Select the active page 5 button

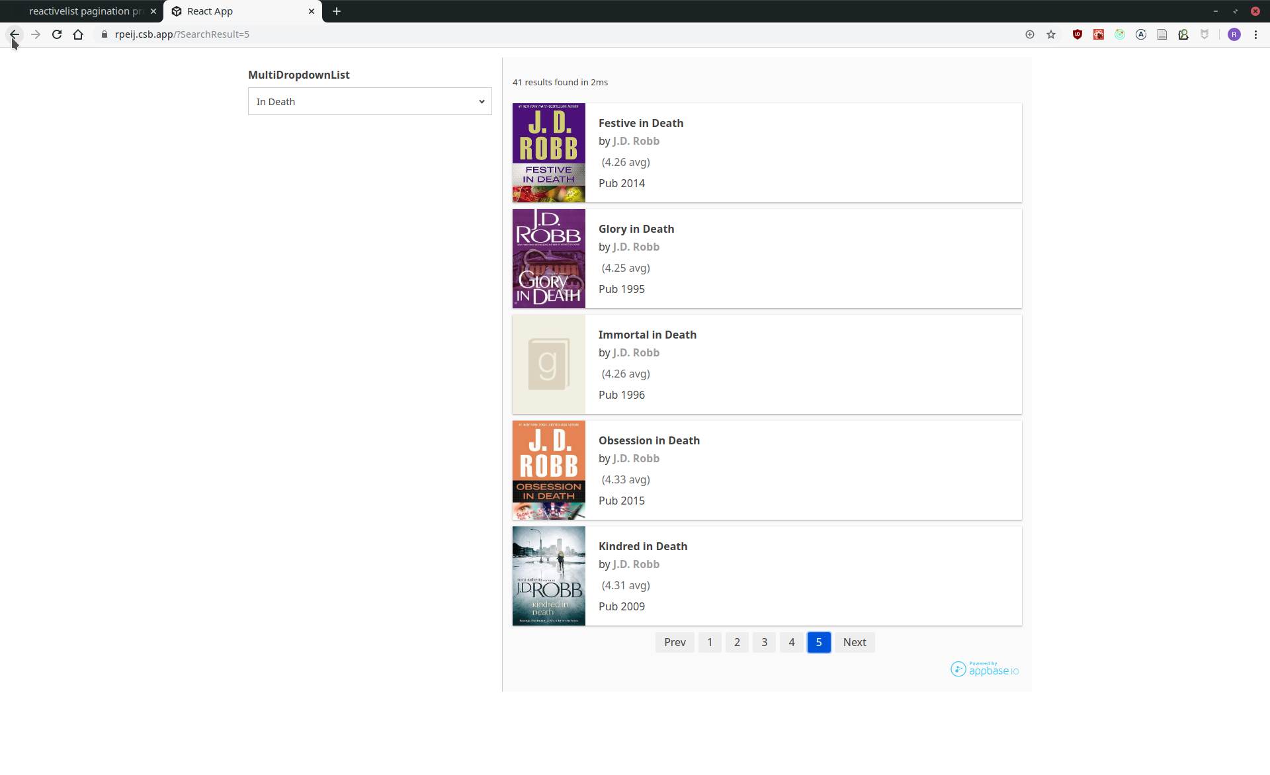point(819,642)
